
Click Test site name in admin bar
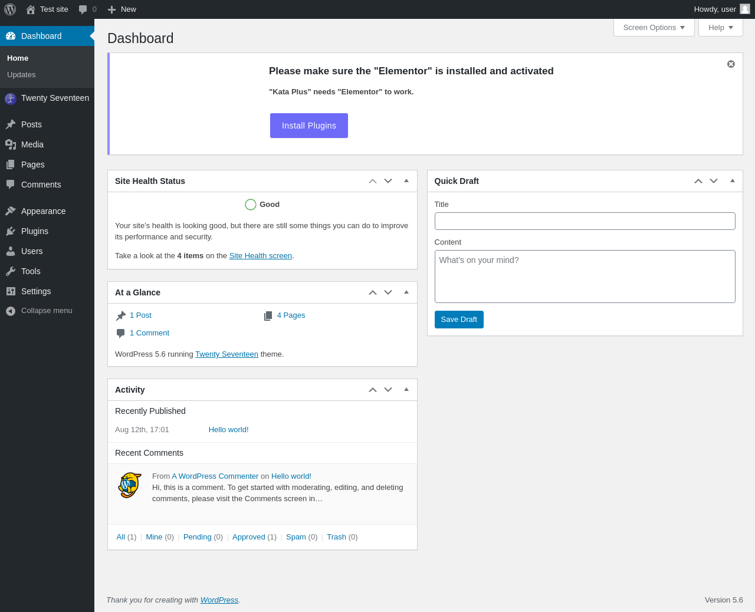click(x=54, y=9)
